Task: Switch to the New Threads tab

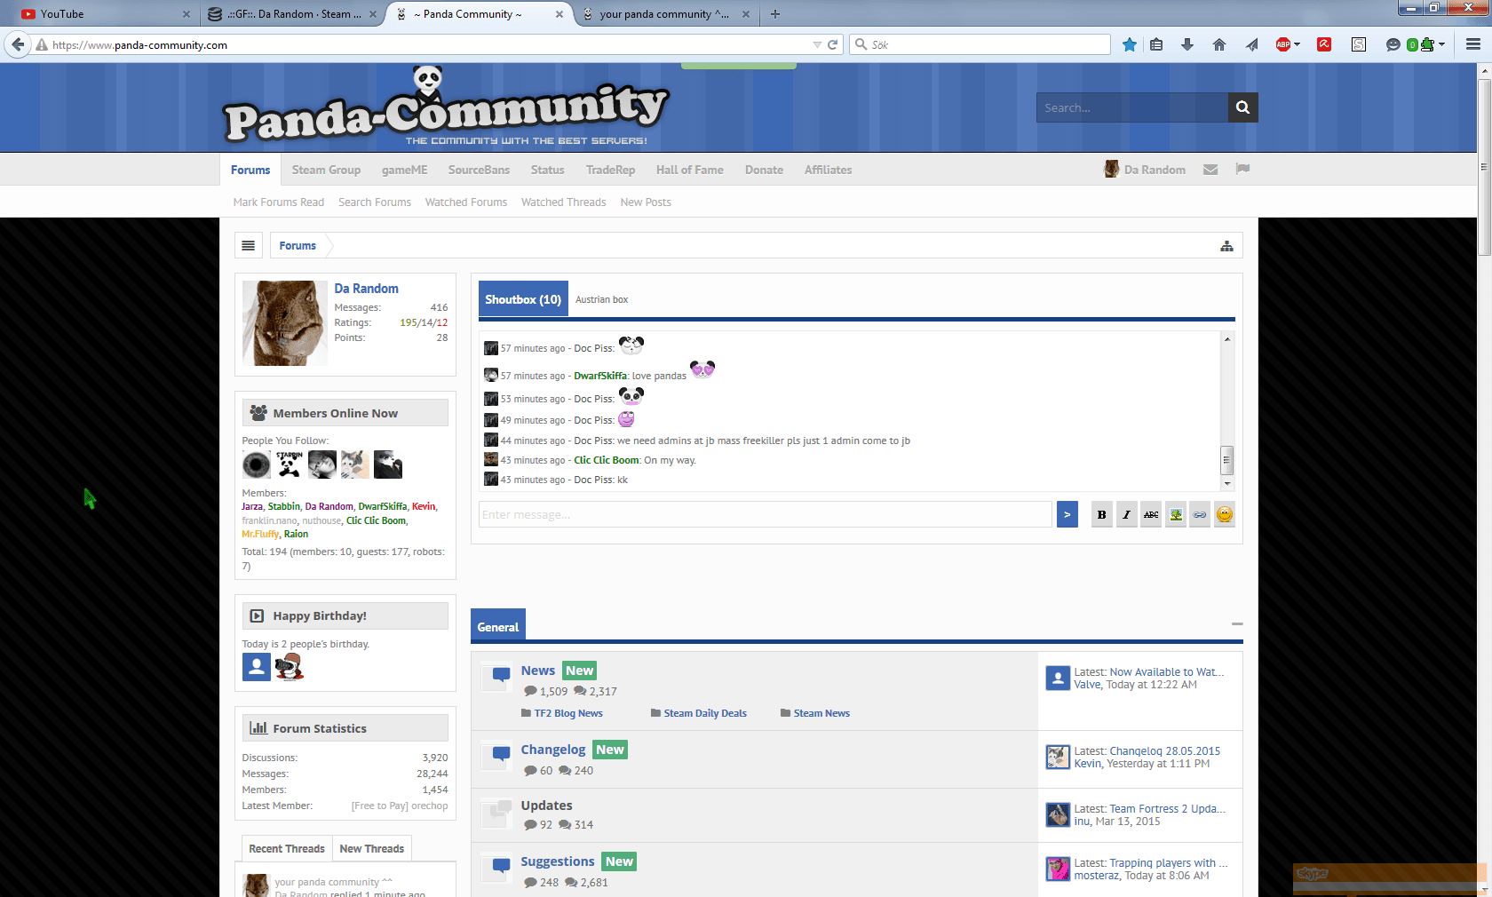Action: coord(371,849)
